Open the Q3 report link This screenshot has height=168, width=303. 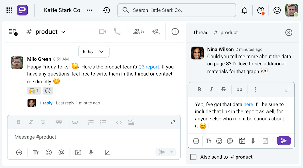tap(148, 67)
